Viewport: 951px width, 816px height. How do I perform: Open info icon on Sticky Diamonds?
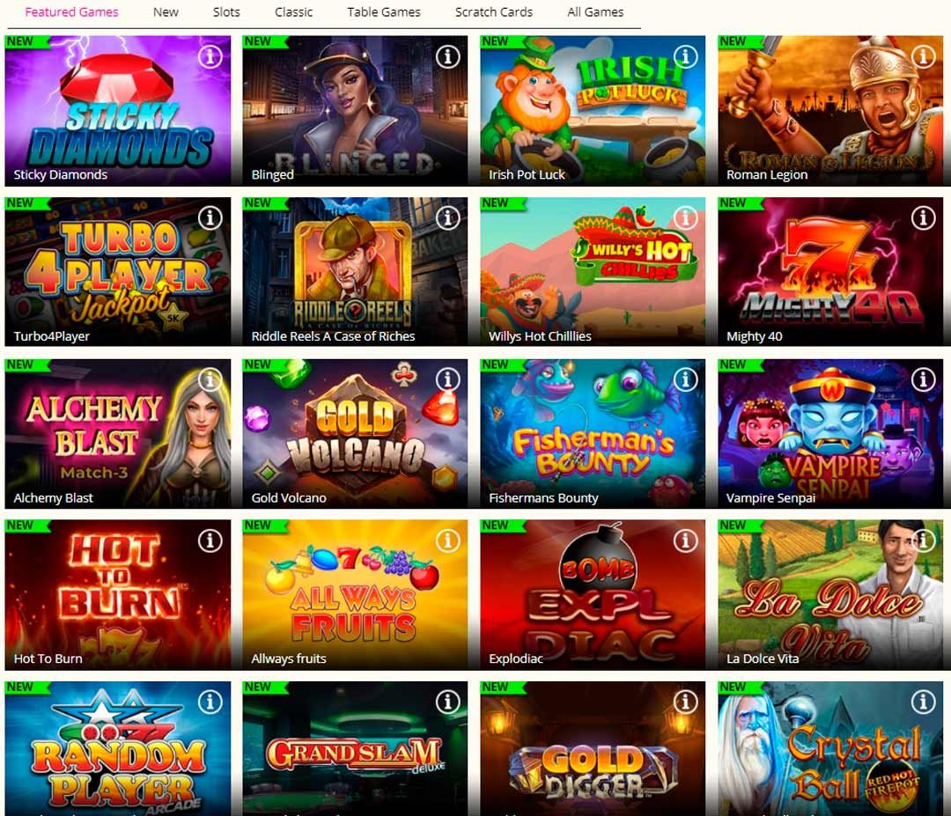(210, 57)
